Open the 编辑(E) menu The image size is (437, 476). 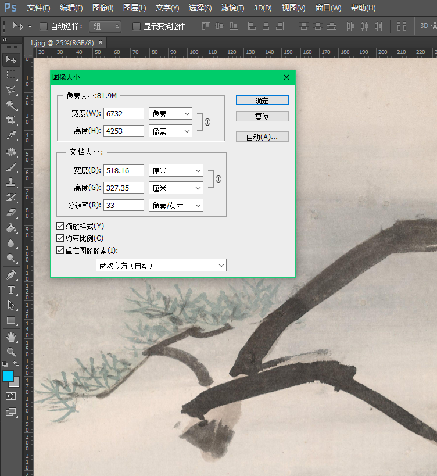click(71, 8)
